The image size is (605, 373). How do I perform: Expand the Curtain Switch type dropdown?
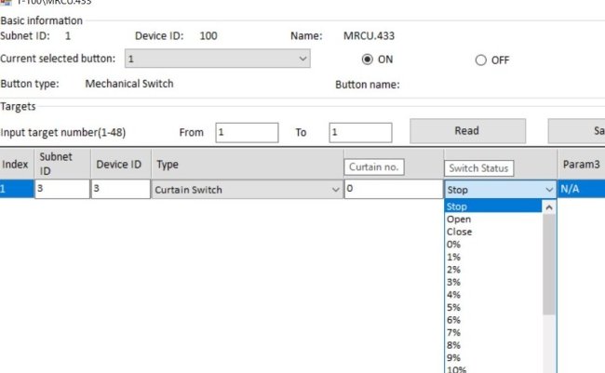coord(335,190)
